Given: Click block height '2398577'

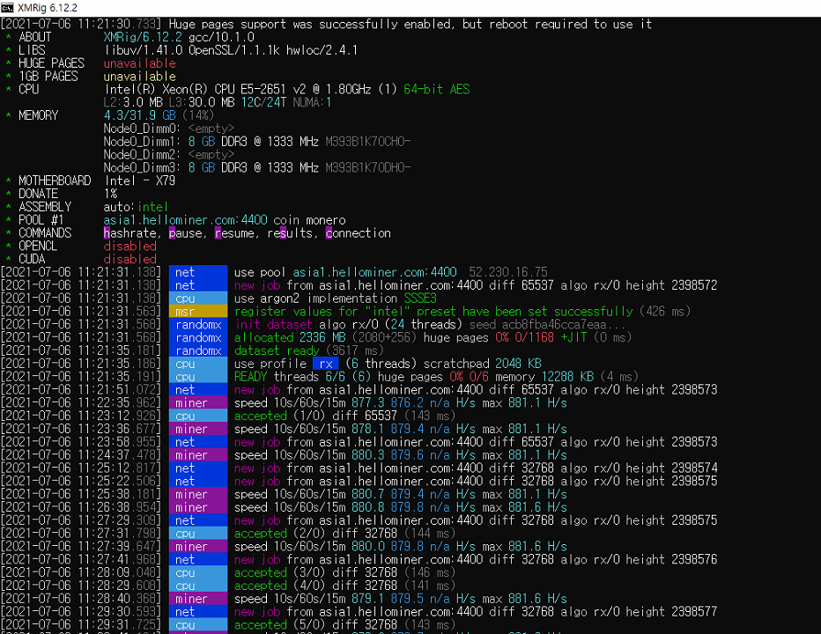Looking at the screenshot, I should coord(694,613).
